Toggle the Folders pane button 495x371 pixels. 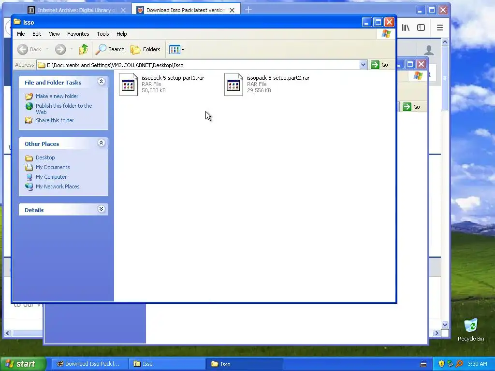click(x=146, y=49)
